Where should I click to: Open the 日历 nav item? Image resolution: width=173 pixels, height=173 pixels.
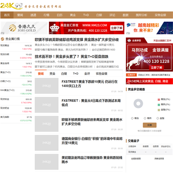tap(60, 15)
